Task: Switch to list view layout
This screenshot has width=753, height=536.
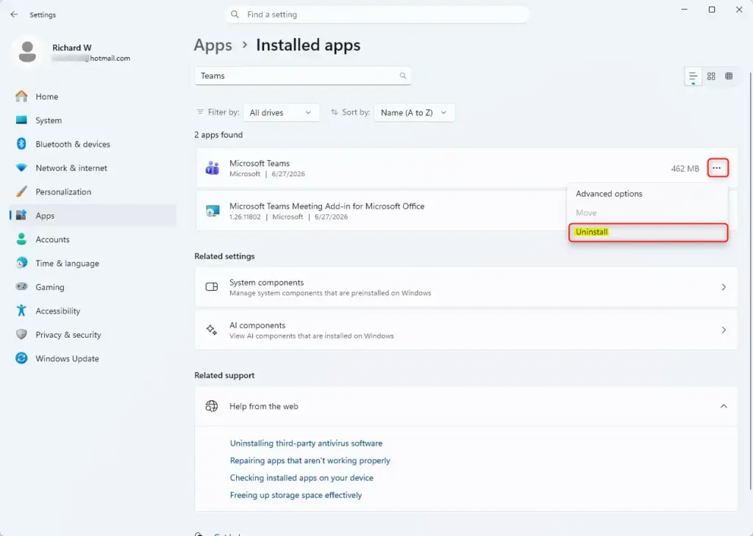Action: click(693, 76)
